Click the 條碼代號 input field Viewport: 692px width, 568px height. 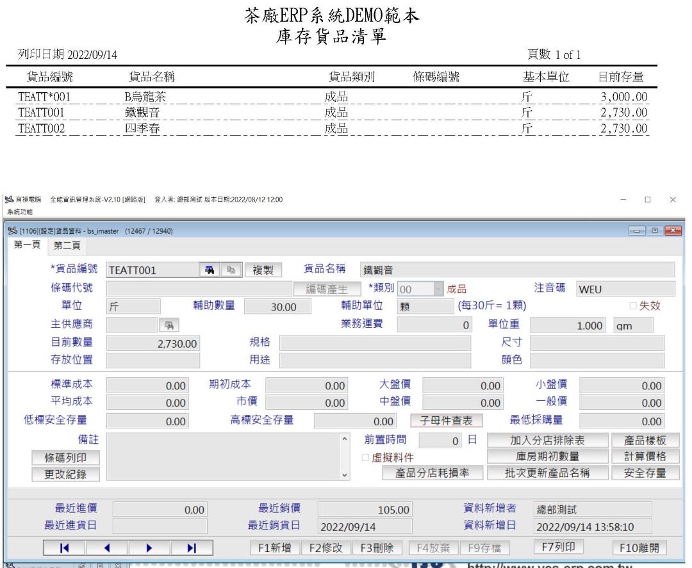click(199, 289)
